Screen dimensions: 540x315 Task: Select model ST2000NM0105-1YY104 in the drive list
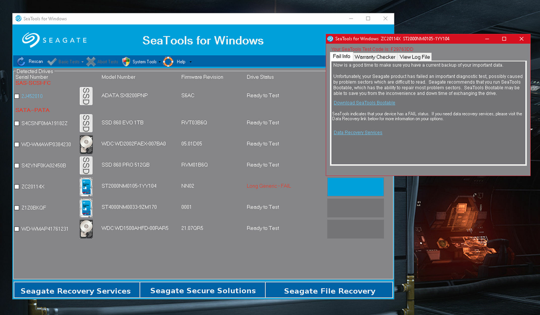[129, 186]
